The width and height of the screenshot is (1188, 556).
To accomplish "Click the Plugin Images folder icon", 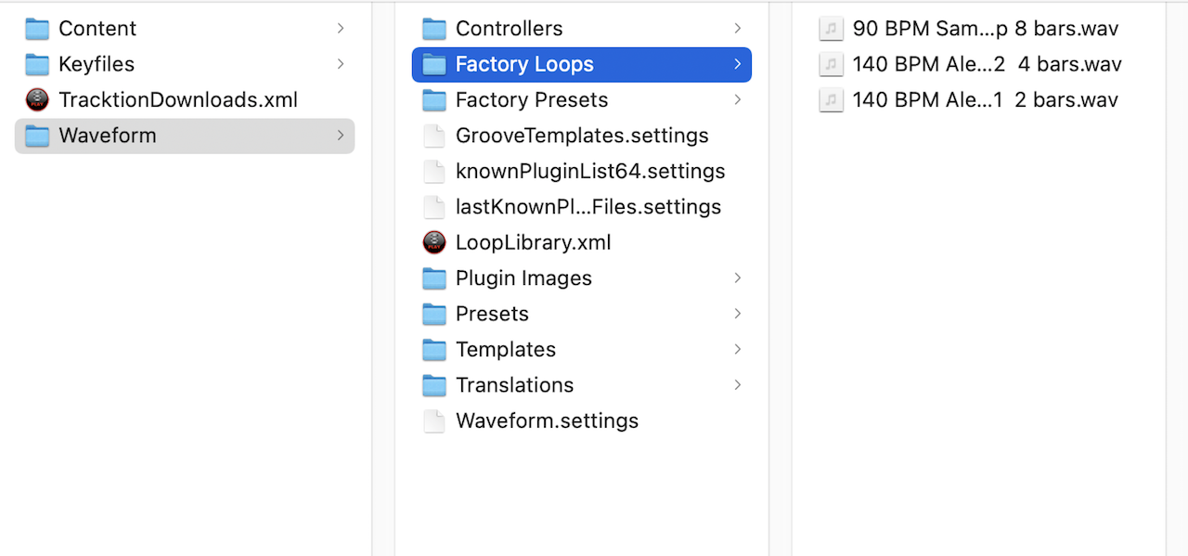I will tap(434, 278).
